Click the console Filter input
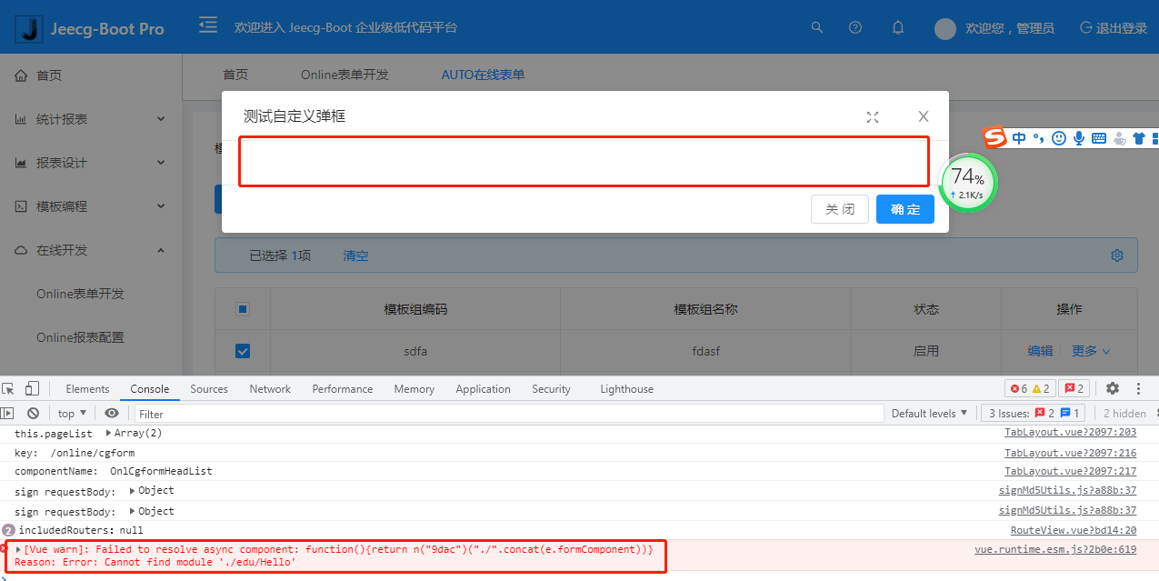 pos(508,414)
